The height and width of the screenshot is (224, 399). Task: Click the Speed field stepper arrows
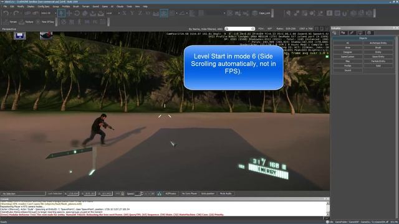142,194
